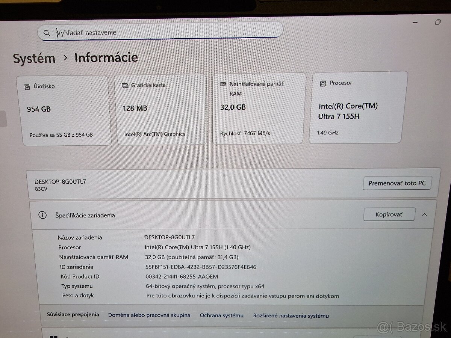Open Rozšírené nastavenia systému link
The width and height of the screenshot is (451, 338).
291,316
